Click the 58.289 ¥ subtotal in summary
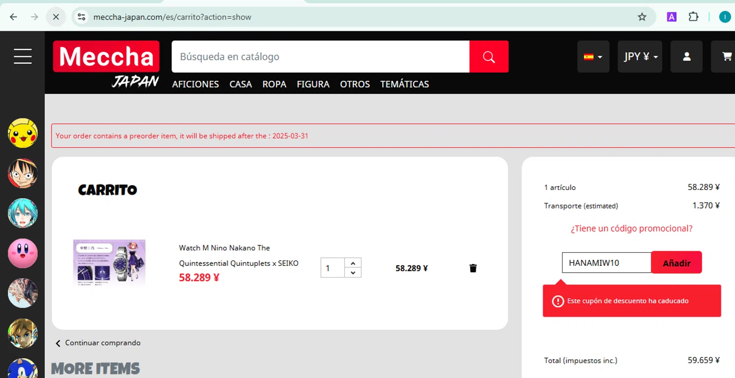The image size is (735, 378). [x=704, y=187]
